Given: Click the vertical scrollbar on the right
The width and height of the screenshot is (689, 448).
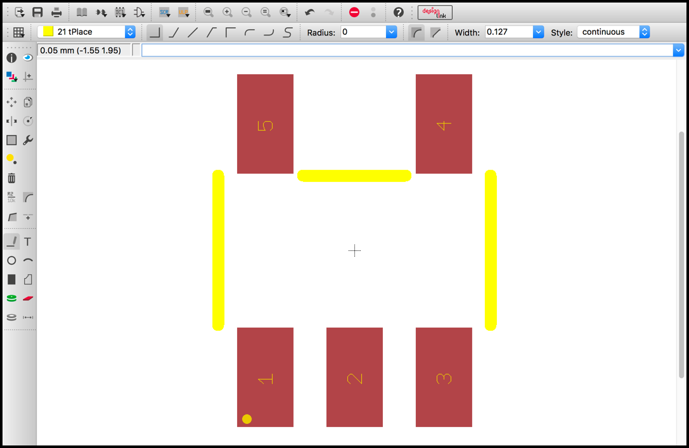Looking at the screenshot, I should pos(681,254).
